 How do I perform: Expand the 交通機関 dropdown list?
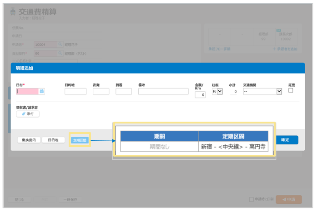pos(263,91)
